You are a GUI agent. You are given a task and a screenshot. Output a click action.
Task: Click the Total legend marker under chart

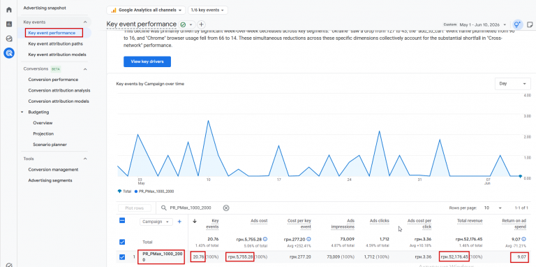pyautogui.click(x=119, y=192)
